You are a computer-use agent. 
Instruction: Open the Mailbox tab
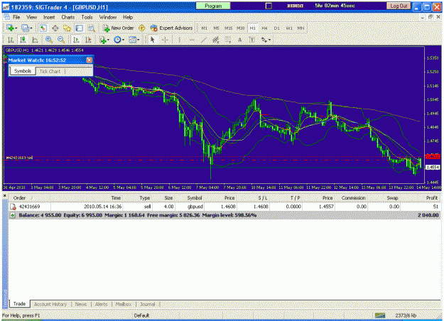coord(124,304)
